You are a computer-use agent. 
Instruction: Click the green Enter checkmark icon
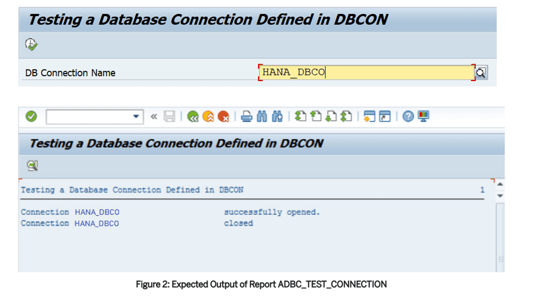point(31,116)
